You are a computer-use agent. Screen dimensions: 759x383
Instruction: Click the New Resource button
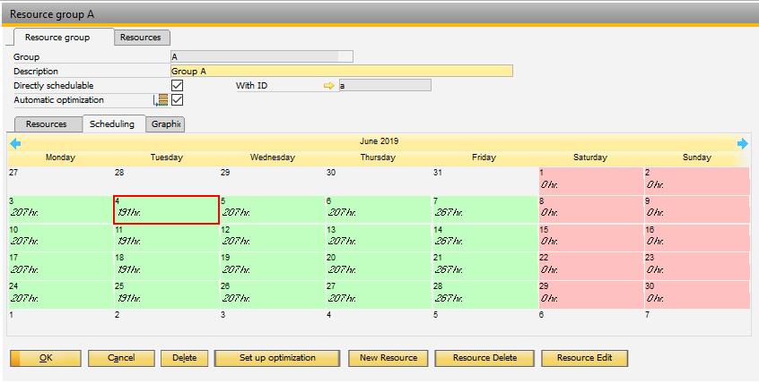[388, 358]
